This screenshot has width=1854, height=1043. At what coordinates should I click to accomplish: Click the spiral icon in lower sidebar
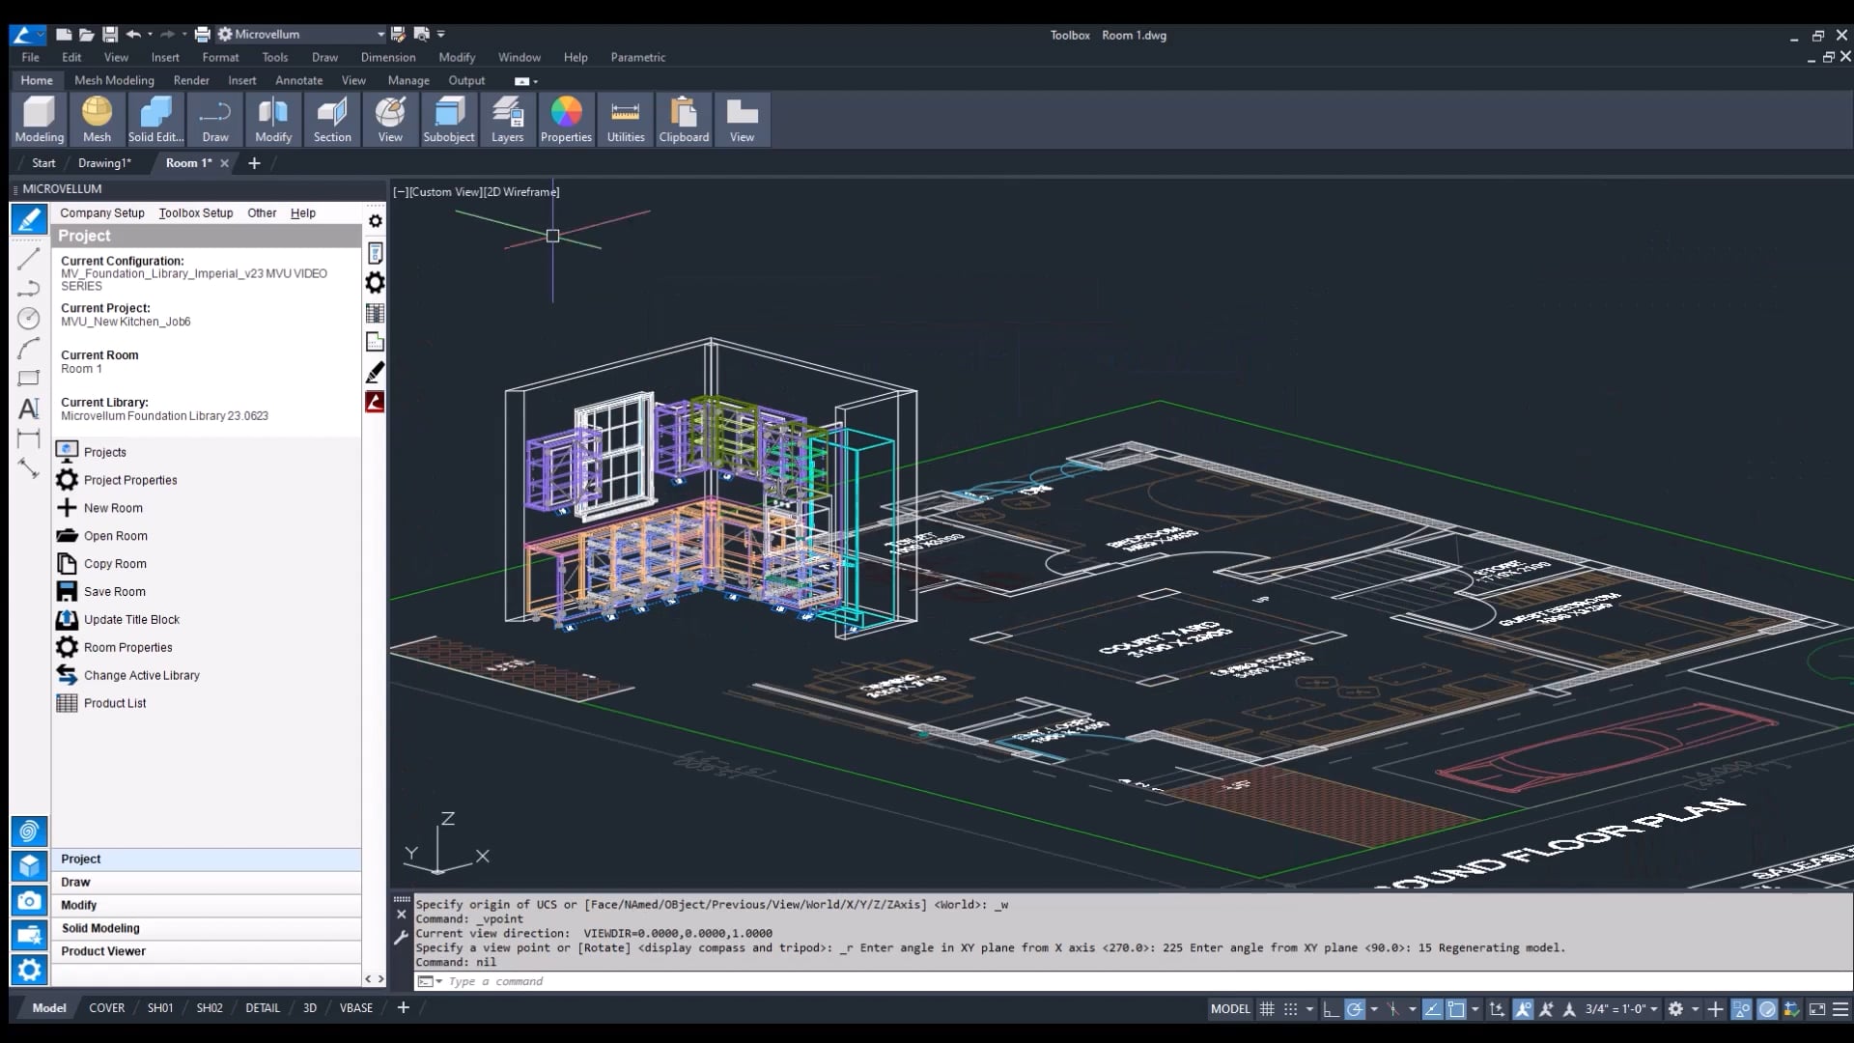29,831
